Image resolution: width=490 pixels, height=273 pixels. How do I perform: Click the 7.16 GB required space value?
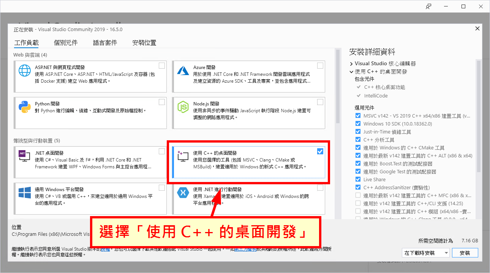469,241
